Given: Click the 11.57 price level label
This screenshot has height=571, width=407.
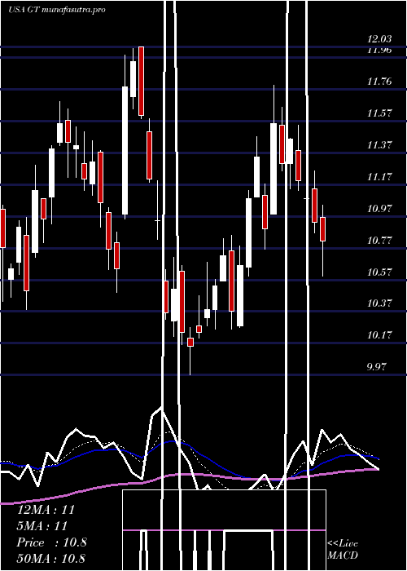Looking at the screenshot, I should pyautogui.click(x=379, y=113).
